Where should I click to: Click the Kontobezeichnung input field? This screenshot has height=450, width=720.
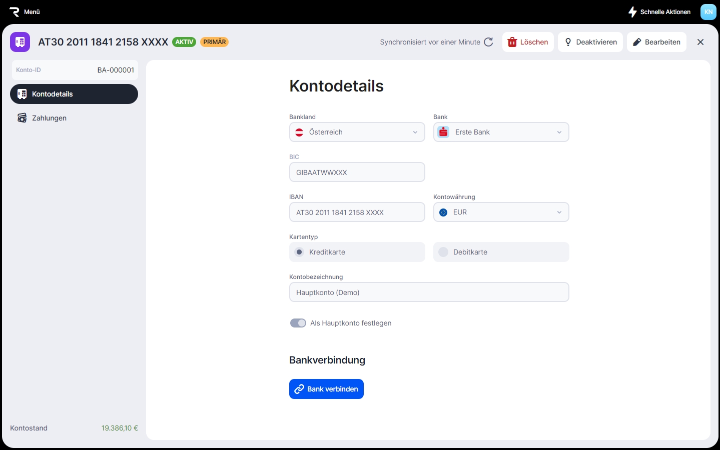click(429, 292)
